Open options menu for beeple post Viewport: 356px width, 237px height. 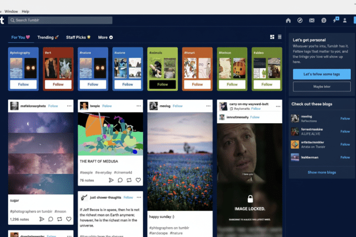(138, 106)
